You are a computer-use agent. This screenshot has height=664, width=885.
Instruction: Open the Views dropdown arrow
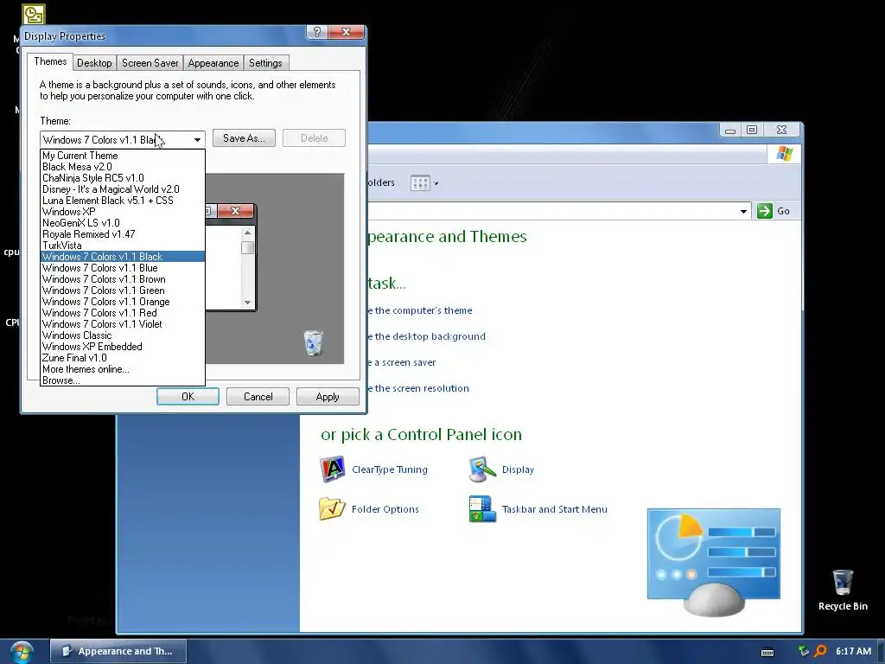coord(436,183)
